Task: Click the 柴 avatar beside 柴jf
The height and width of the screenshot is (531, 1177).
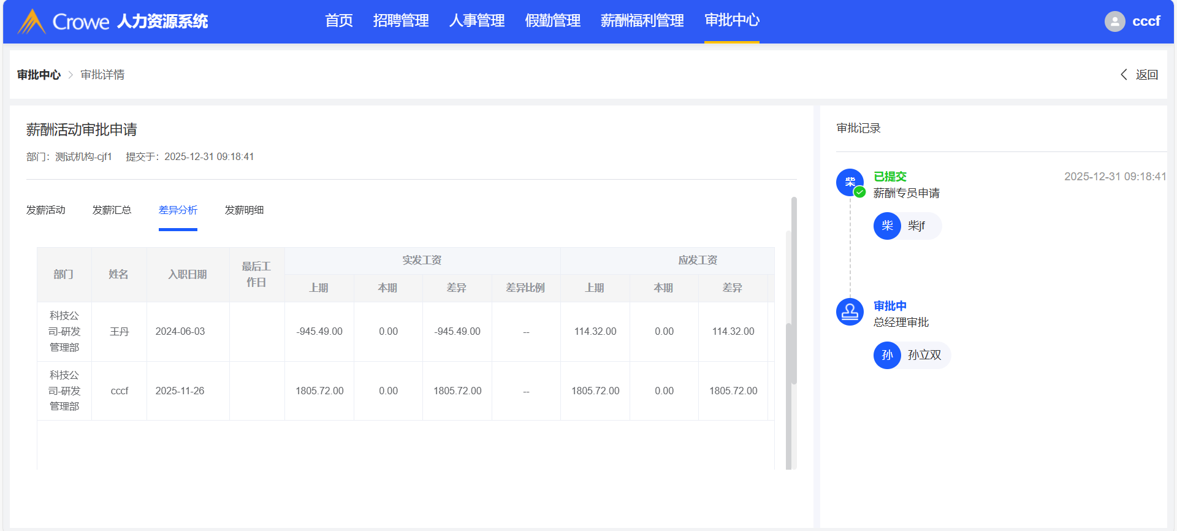Action: (887, 226)
